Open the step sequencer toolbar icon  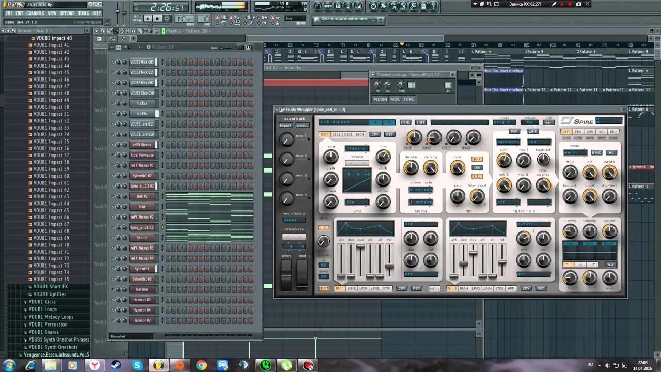(328, 6)
